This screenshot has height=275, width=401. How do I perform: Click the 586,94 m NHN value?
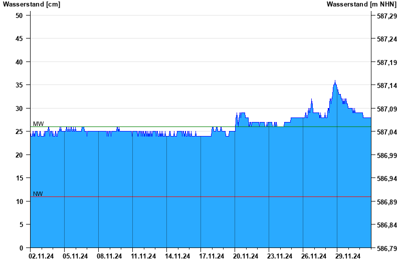coord(387,178)
